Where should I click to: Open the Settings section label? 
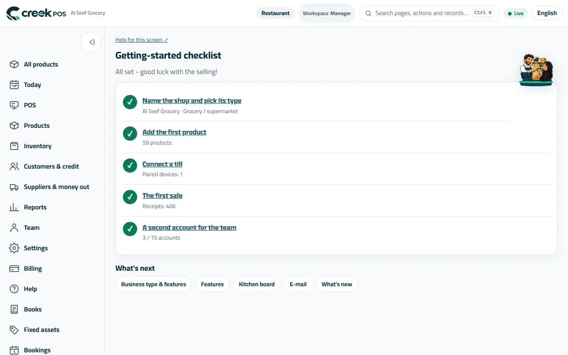coord(36,248)
